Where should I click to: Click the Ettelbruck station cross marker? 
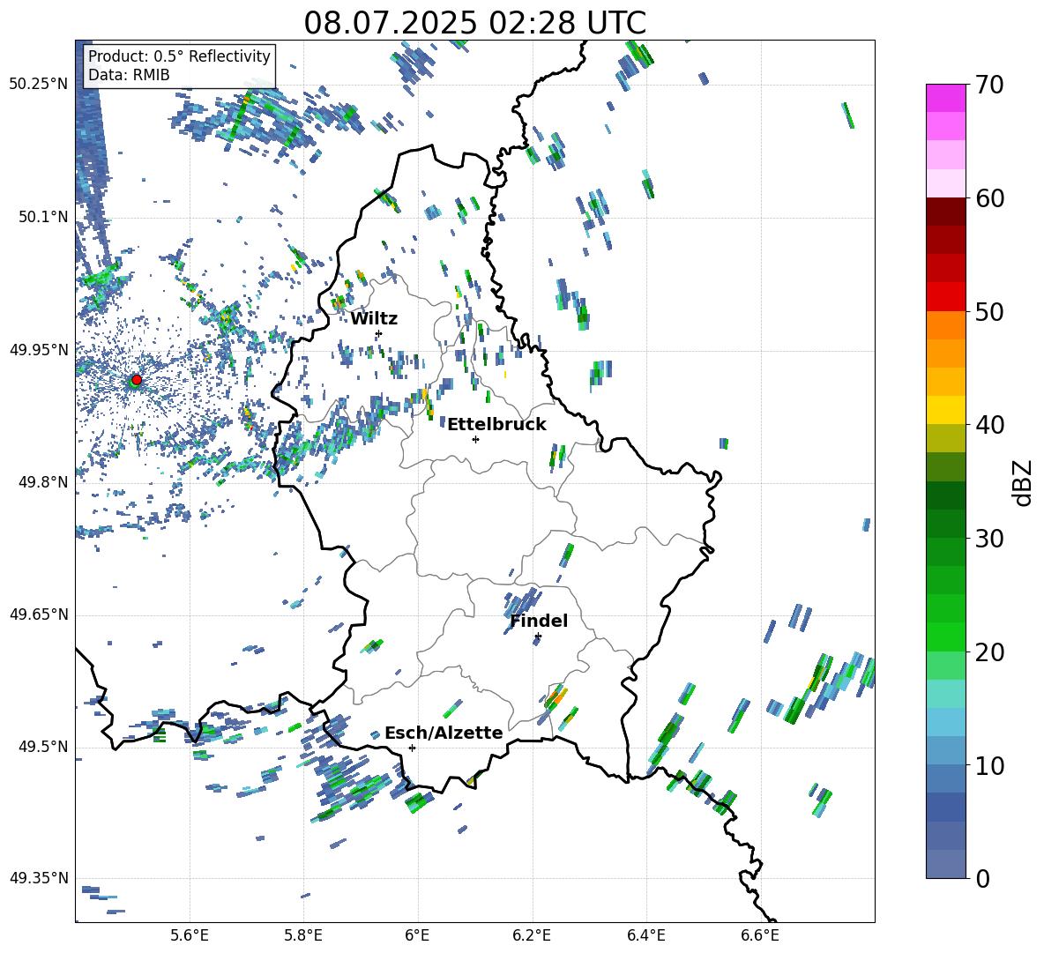pos(475,439)
